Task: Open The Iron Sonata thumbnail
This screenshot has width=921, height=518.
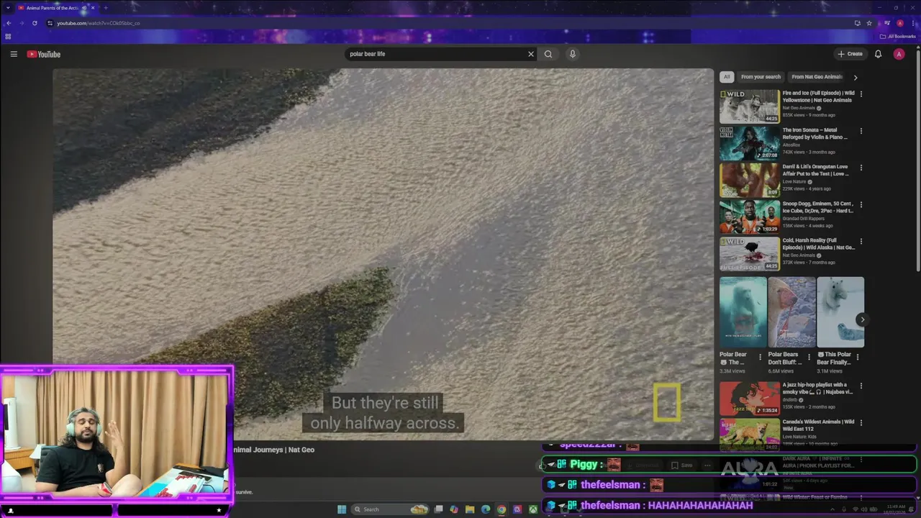Action: [749, 143]
